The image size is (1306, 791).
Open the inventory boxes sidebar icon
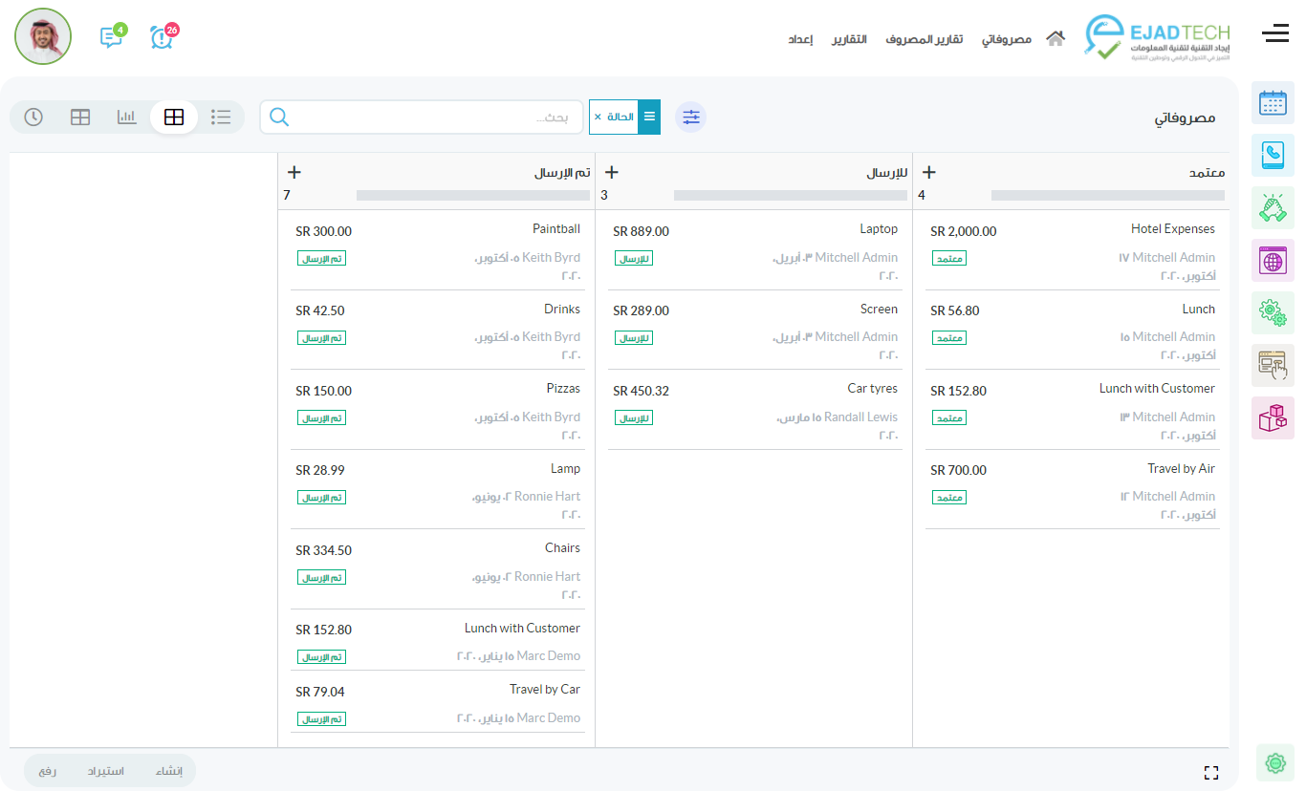1273,417
